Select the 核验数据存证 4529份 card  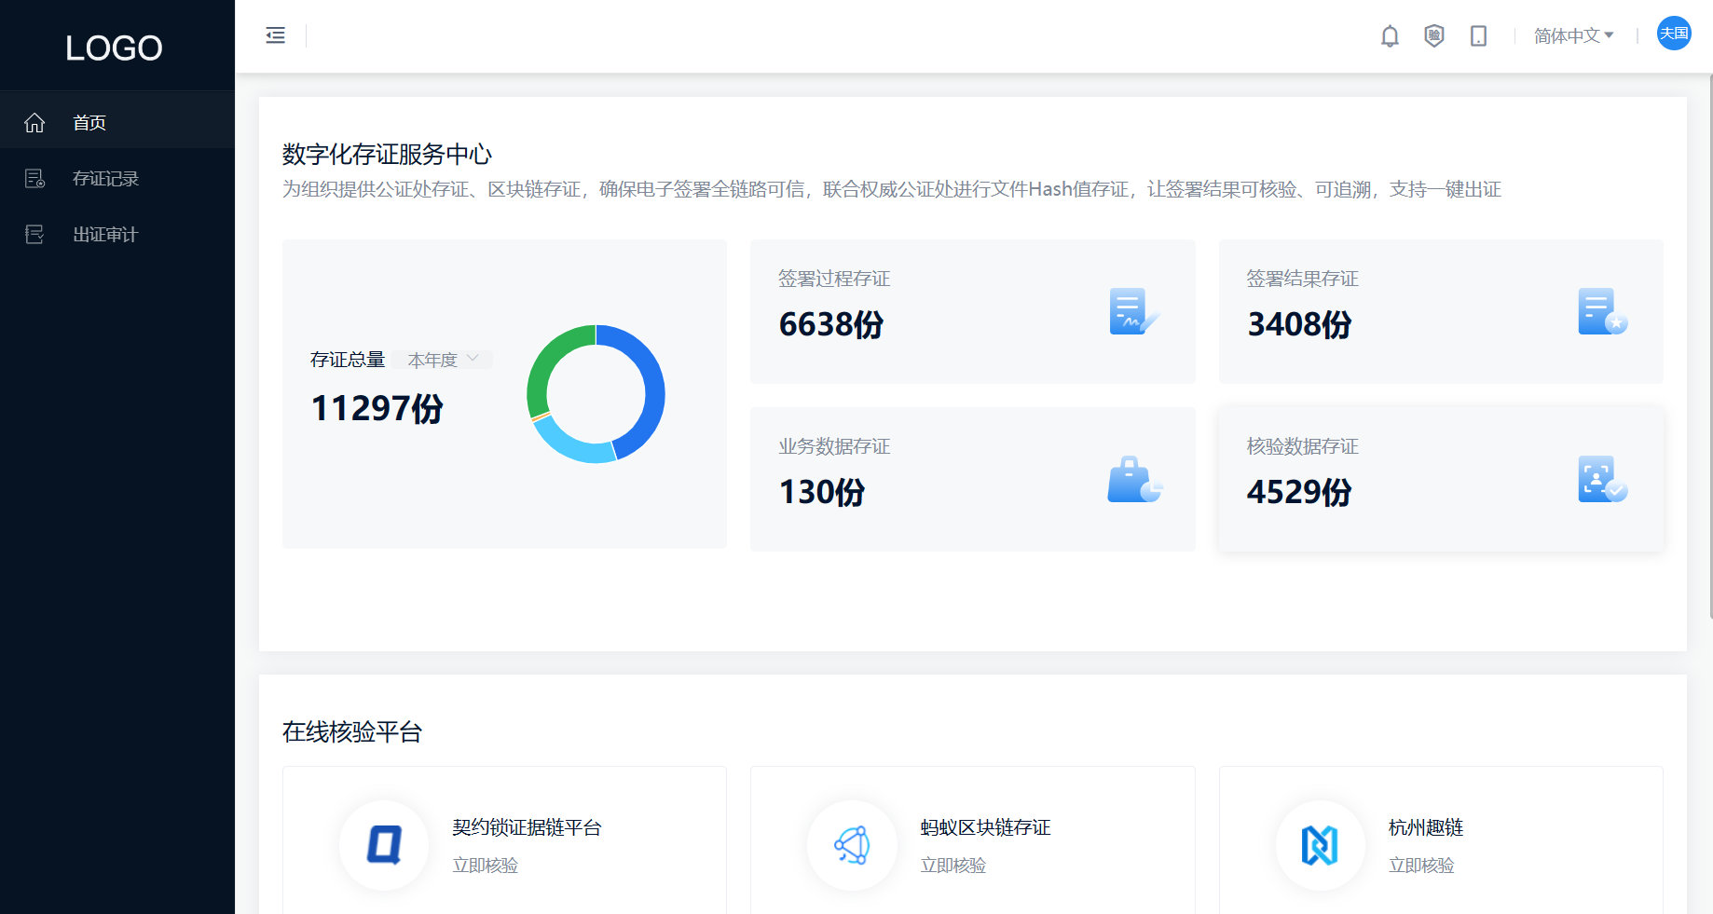(1440, 478)
